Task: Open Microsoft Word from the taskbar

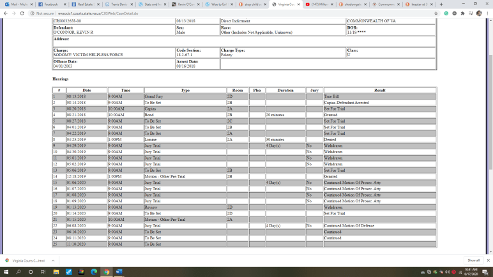Action: (x=119, y=271)
